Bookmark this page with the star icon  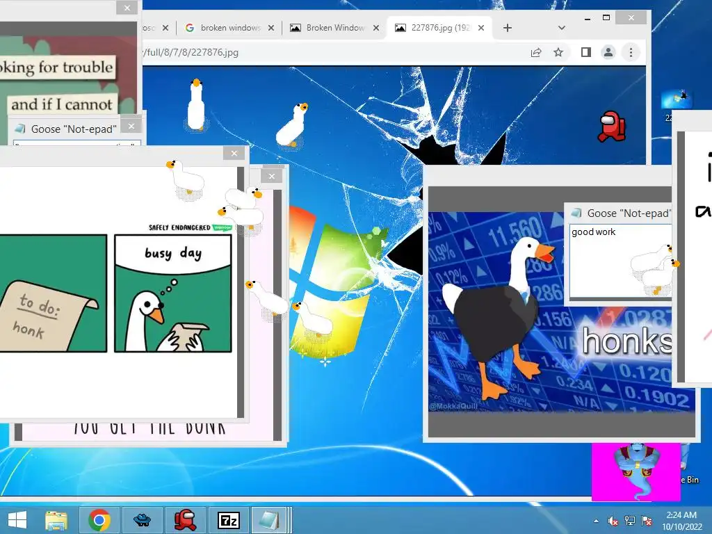coord(558,52)
